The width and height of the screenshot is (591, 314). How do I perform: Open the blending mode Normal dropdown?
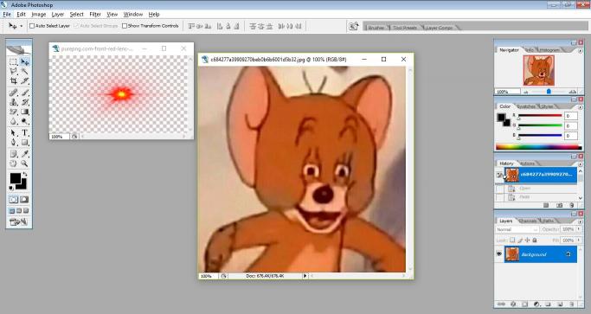517,229
